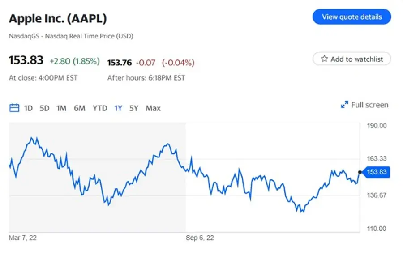Click the after hours price 153.76
The width and height of the screenshot is (403, 255).
pos(120,62)
